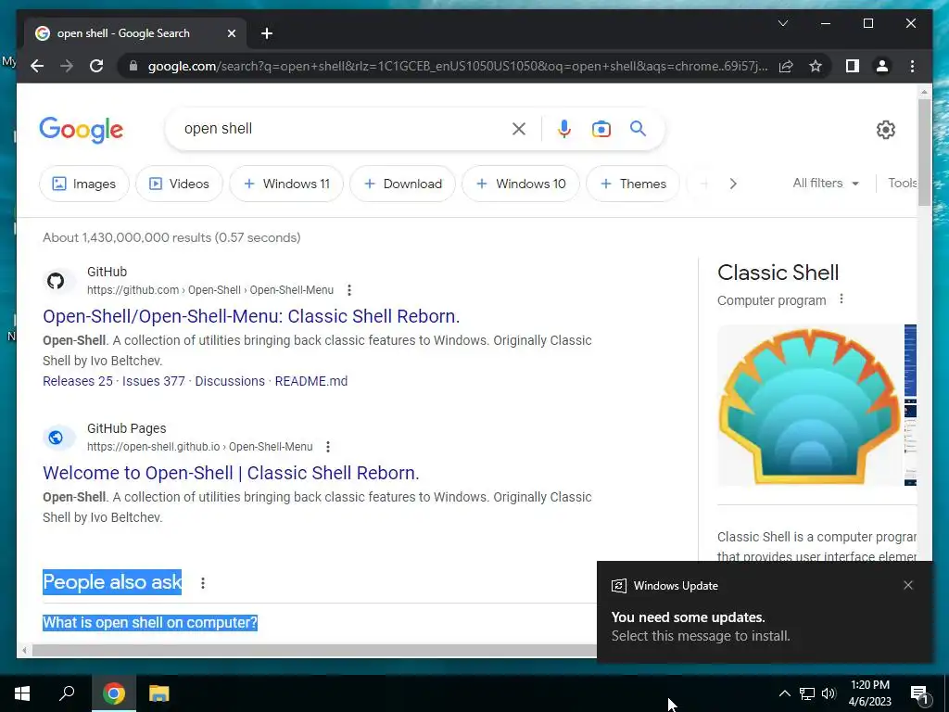Open 'Welcome to Open-Shell | Classic Shell Reborn' result

231,473
